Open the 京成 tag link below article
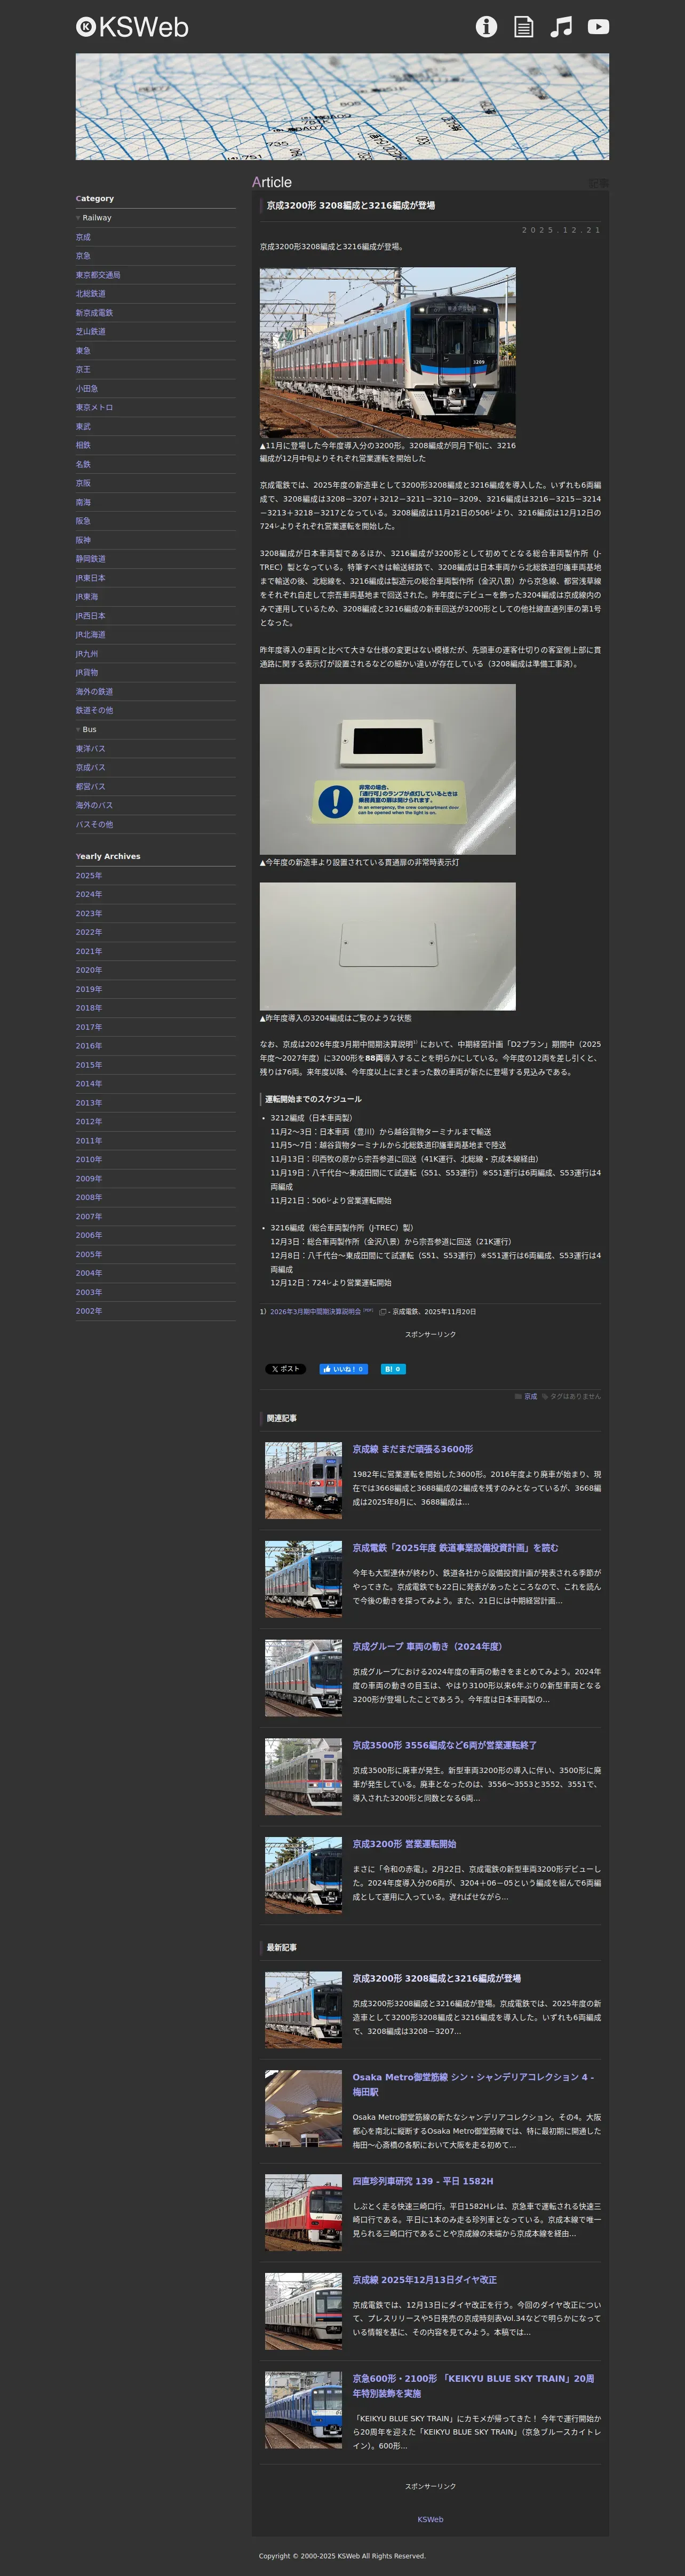 pos(531,1396)
